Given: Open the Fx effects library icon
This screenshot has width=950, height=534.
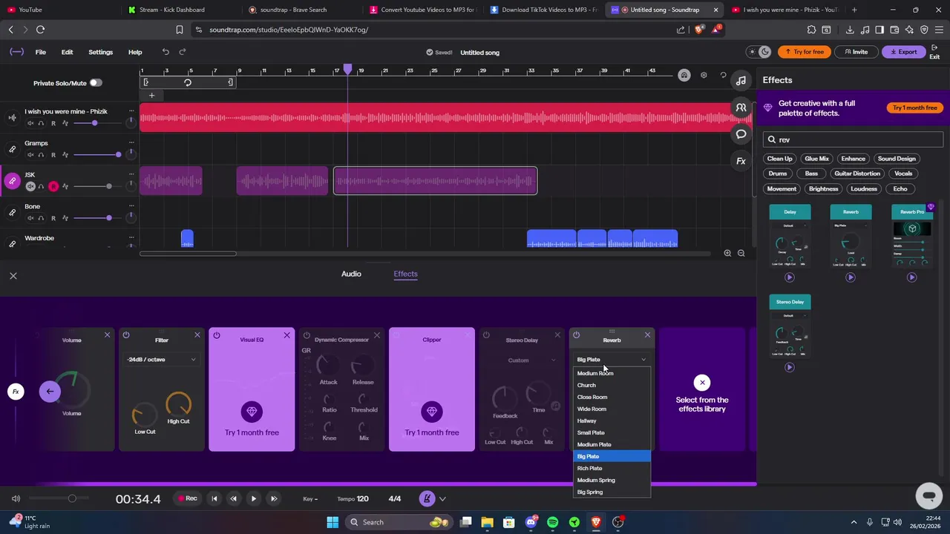Looking at the screenshot, I should (741, 161).
